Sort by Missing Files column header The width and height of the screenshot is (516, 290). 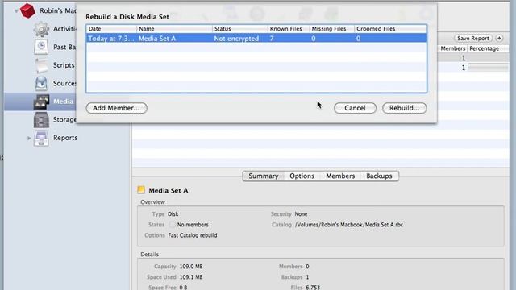[x=331, y=29]
